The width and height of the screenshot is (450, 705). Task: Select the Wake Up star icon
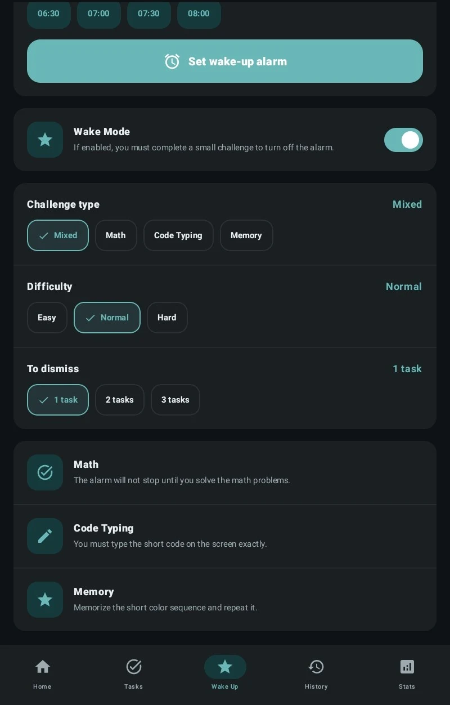coord(225,667)
